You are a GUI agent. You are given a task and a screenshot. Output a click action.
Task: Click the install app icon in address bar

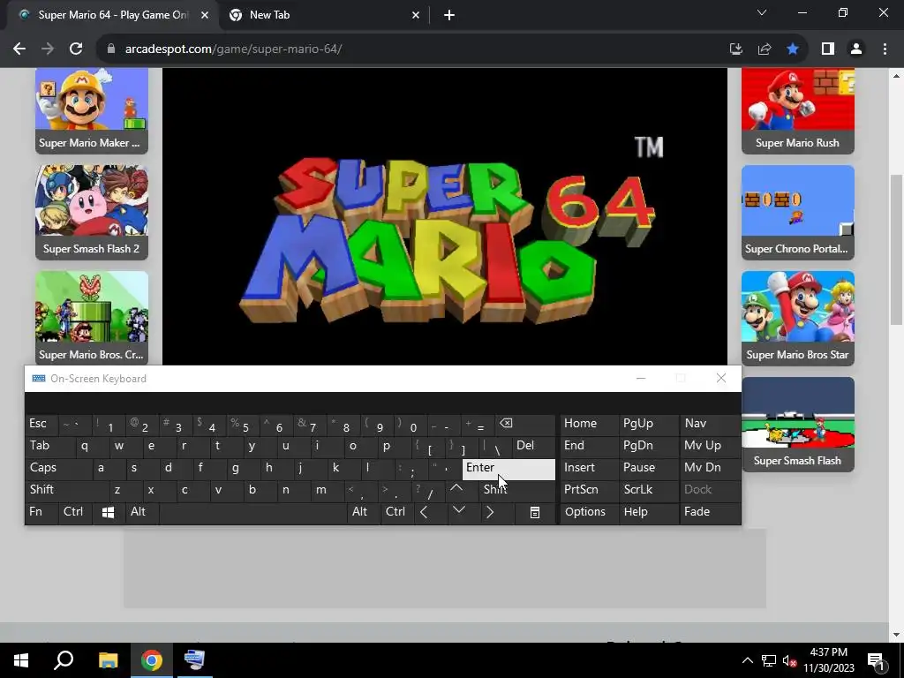click(x=735, y=49)
